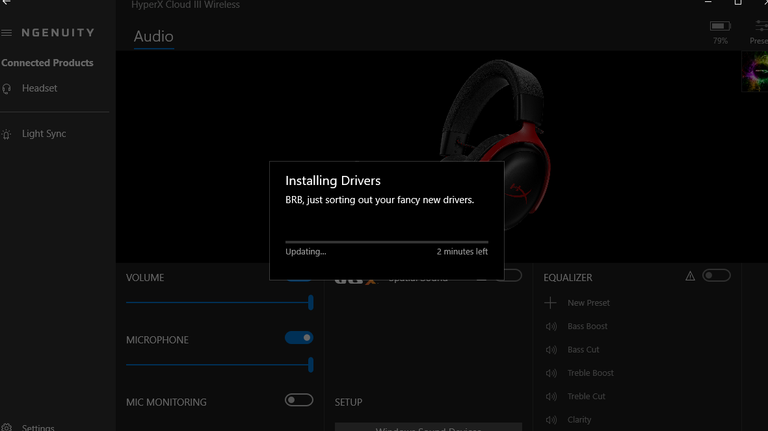
Task: Click the 'Updating...' status text
Action: pyautogui.click(x=306, y=252)
